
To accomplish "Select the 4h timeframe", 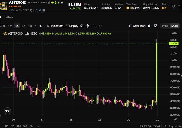I will pyautogui.click(x=23, y=26).
